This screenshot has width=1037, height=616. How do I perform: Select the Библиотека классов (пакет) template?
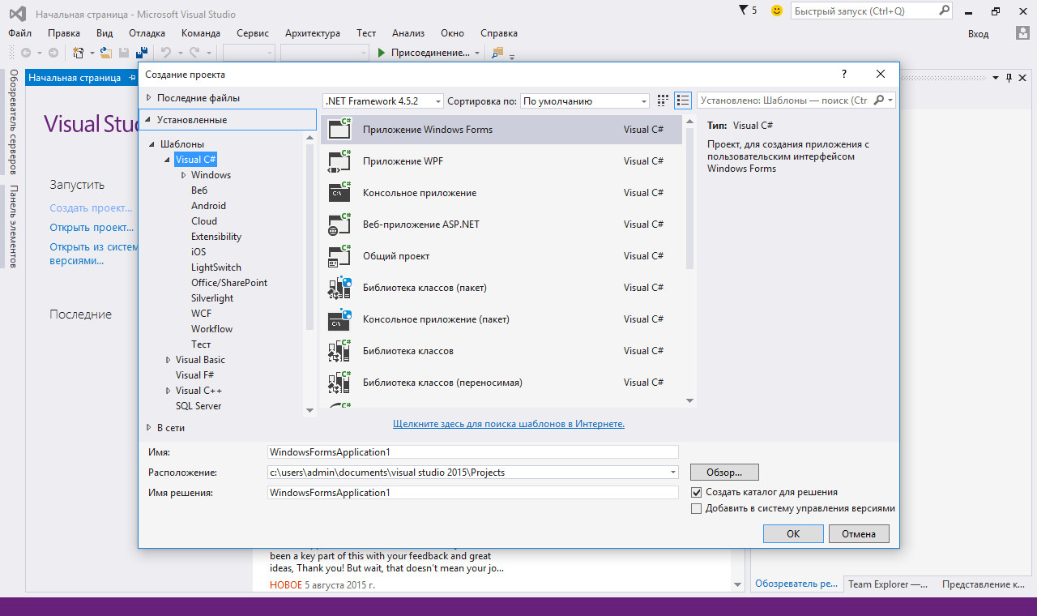point(501,288)
